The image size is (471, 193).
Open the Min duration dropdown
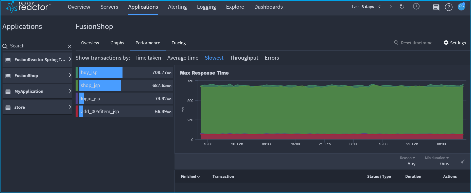pyautogui.click(x=437, y=158)
